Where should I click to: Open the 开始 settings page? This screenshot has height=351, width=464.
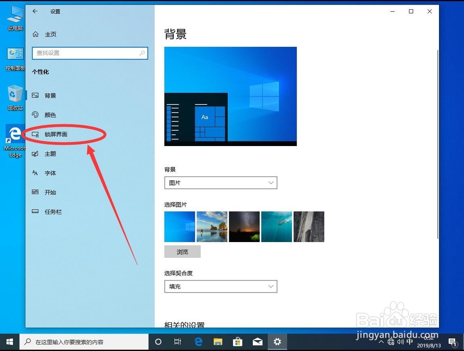click(x=90, y=192)
